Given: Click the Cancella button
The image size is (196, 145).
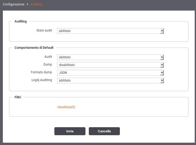Looking at the screenshot, I should click(x=104, y=131).
